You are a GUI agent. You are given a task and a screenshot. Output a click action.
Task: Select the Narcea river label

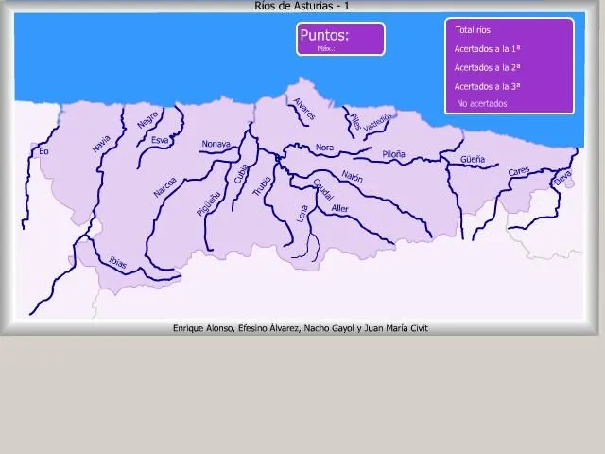[165, 187]
